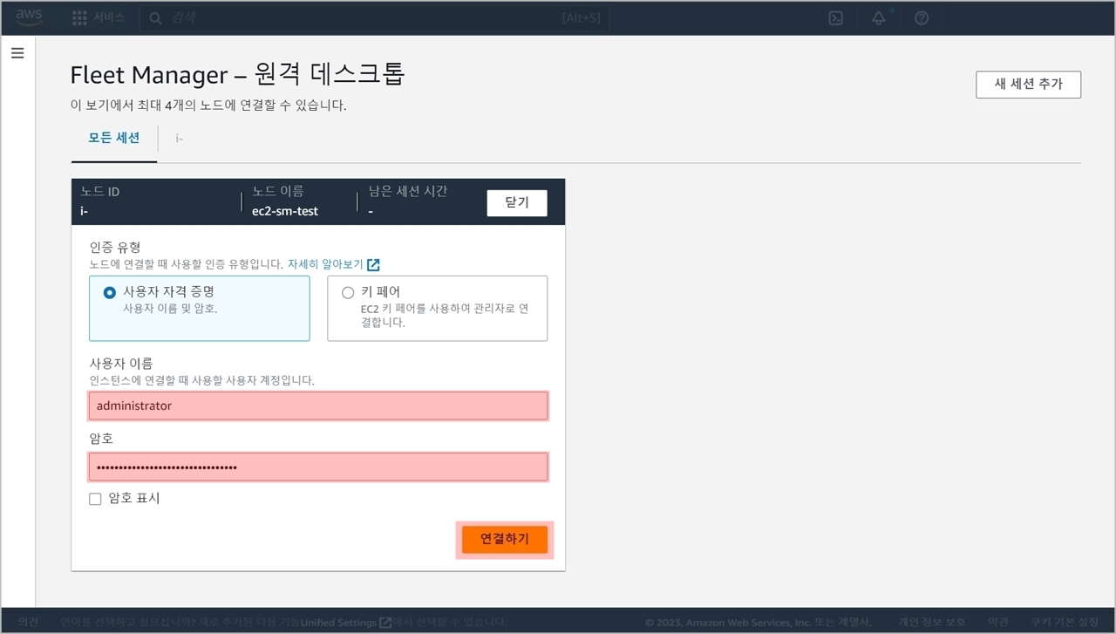This screenshot has height=634, width=1116.
Task: Open the services grid menu icon
Action: 79,17
